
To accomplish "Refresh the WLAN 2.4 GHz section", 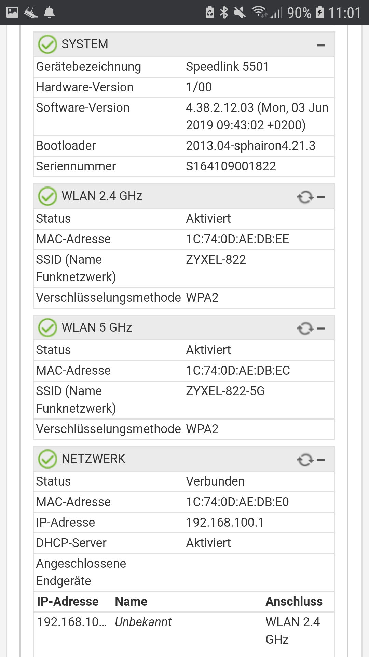I will [305, 197].
